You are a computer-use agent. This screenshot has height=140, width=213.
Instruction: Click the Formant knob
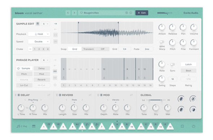[x=194, y=43]
